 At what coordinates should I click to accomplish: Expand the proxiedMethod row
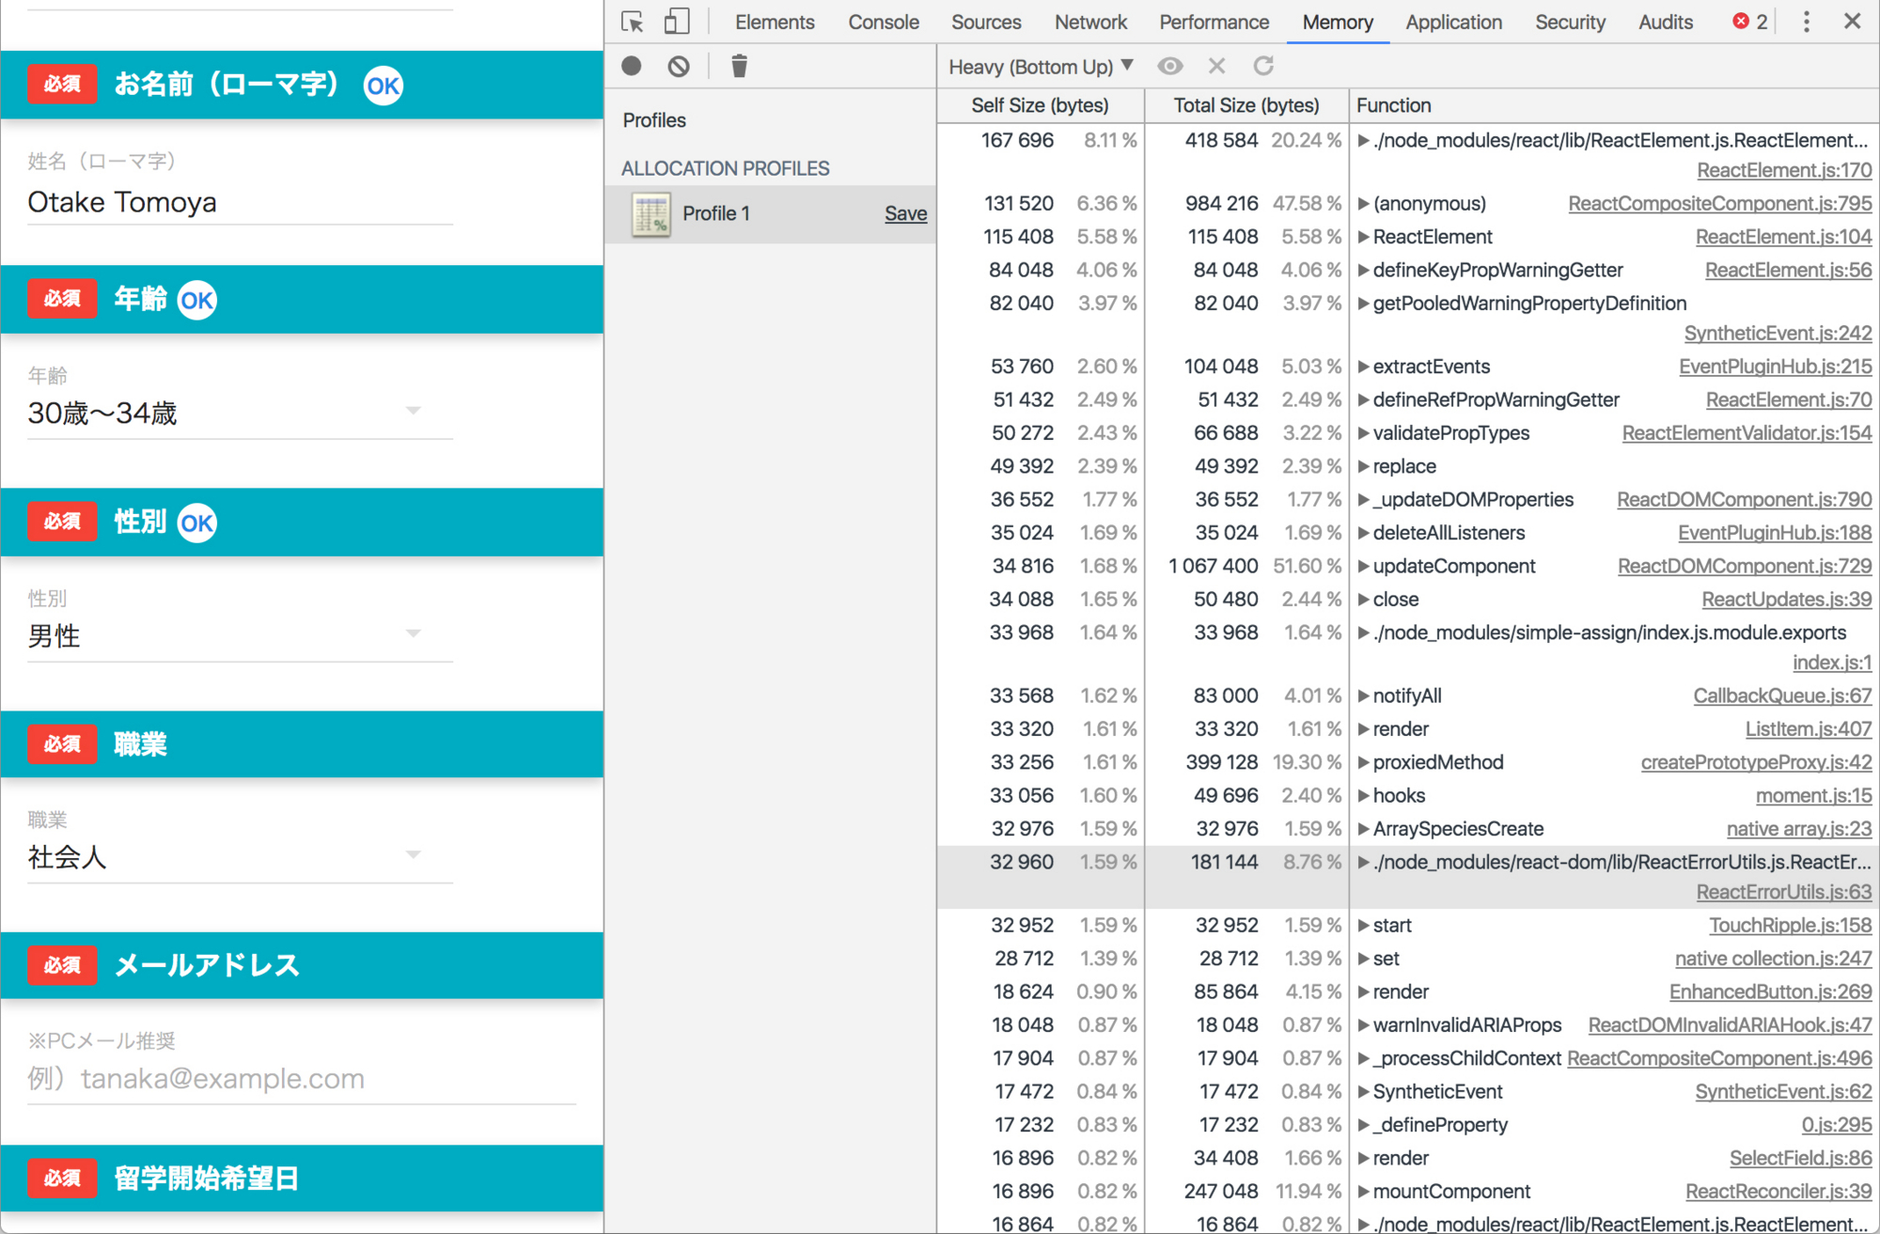point(1363,763)
